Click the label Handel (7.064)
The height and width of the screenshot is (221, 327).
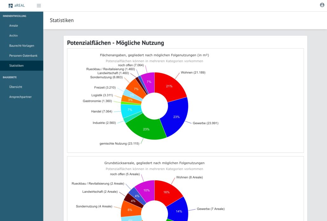point(102,111)
